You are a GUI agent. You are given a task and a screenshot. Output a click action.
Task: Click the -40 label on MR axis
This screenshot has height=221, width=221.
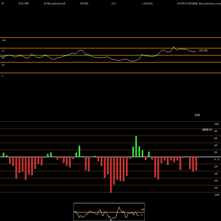[x=216, y=174]
